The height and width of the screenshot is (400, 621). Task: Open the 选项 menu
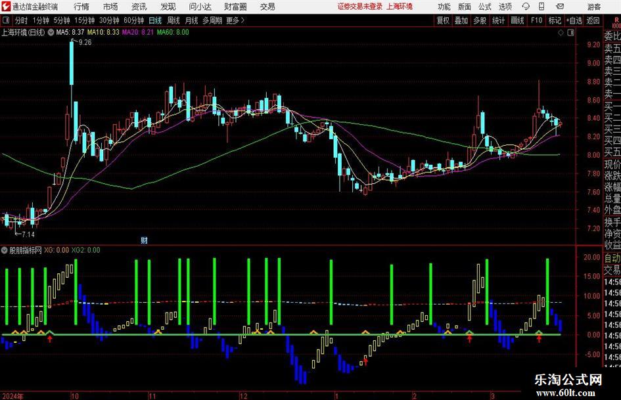[x=505, y=7]
